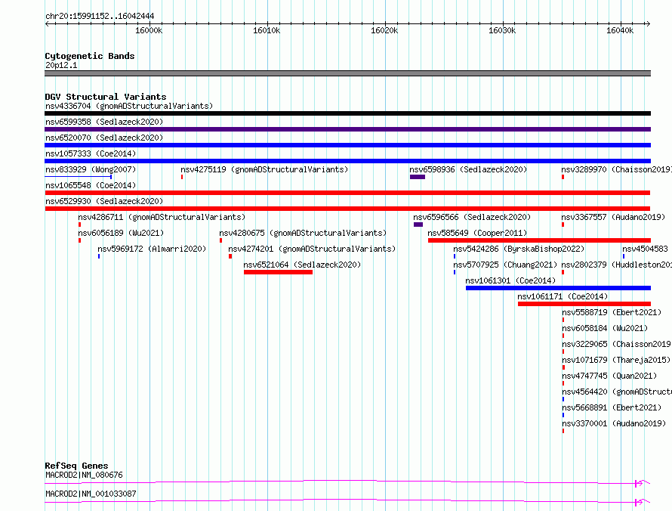The image size is (672, 511).
Task: Open nsv5707925 (Chuang2021) label
Action: pyautogui.click(x=505, y=265)
